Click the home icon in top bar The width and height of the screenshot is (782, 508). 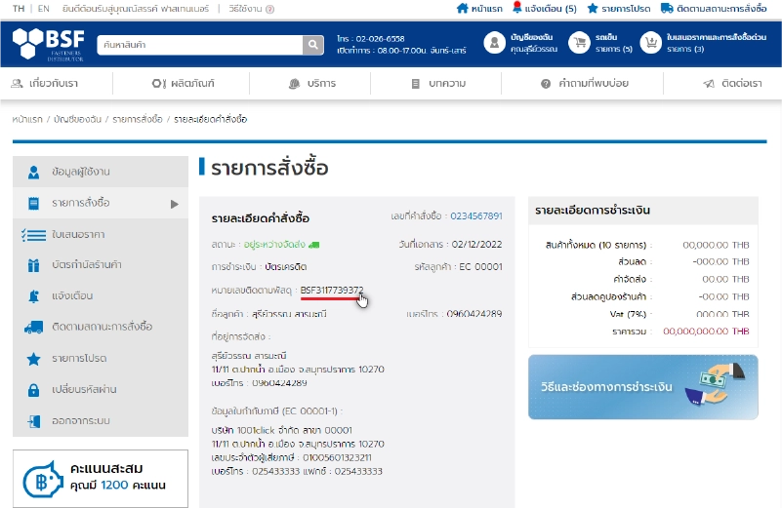click(463, 8)
